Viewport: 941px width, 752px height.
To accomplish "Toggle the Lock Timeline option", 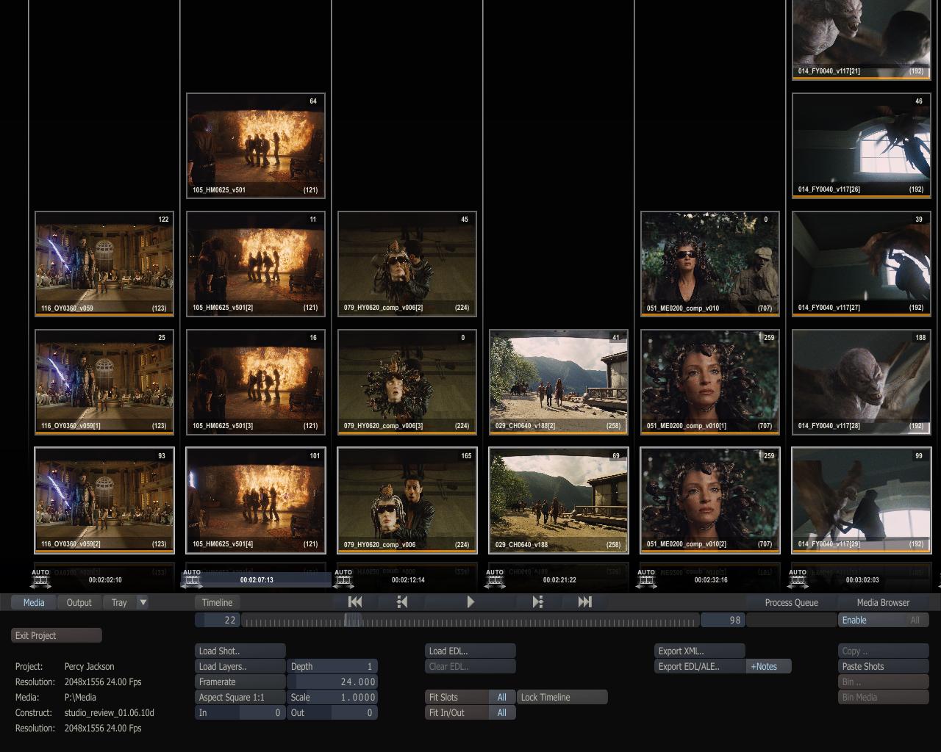I will coord(562,698).
